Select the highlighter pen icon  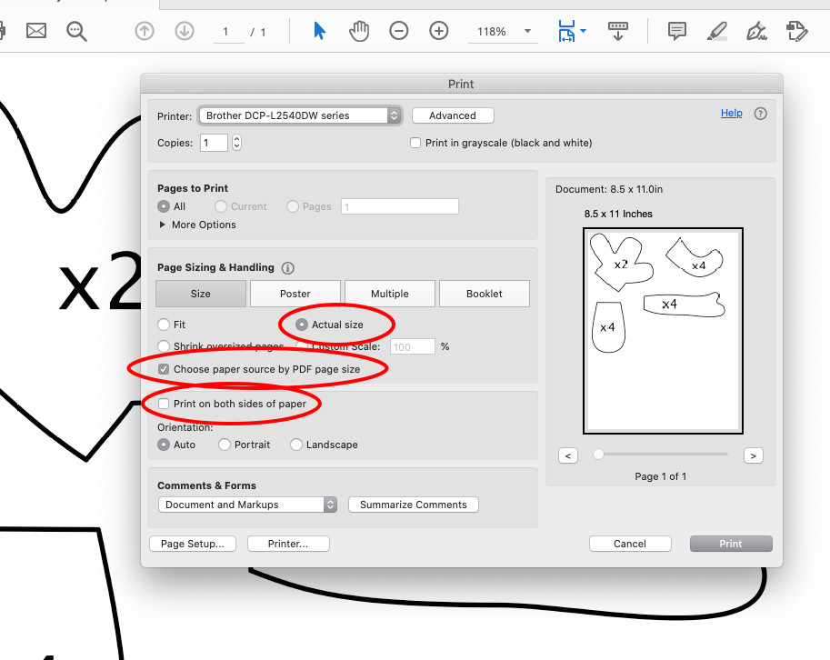click(716, 31)
